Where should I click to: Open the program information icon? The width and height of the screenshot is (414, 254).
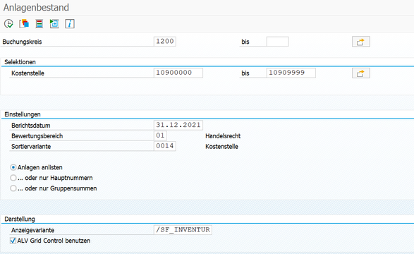click(x=70, y=24)
